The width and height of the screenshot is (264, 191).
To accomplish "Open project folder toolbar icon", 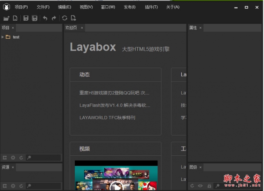I will pyautogui.click(x=7, y=18).
